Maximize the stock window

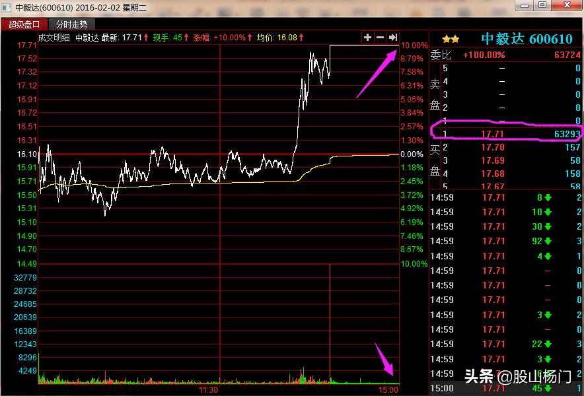(542, 5)
